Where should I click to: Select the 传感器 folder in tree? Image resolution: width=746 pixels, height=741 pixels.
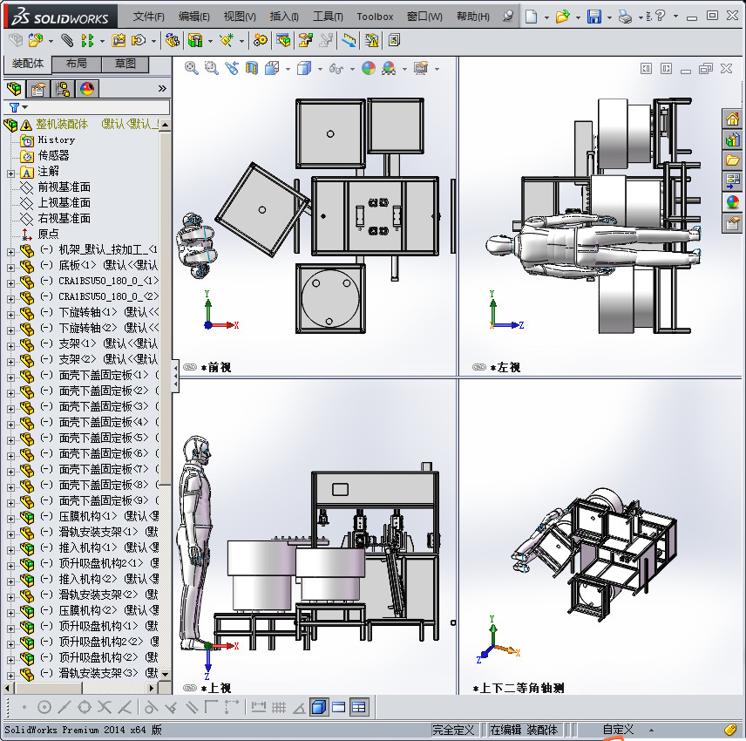coord(53,155)
